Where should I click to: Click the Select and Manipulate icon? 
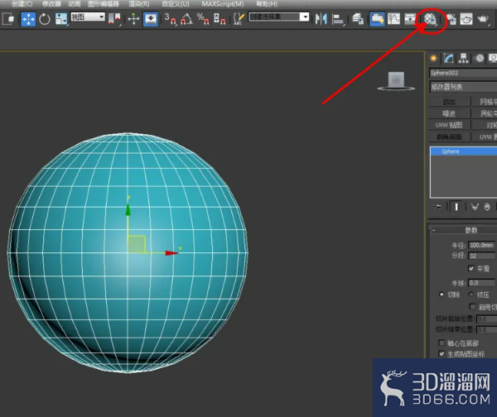pyautogui.click(x=133, y=19)
